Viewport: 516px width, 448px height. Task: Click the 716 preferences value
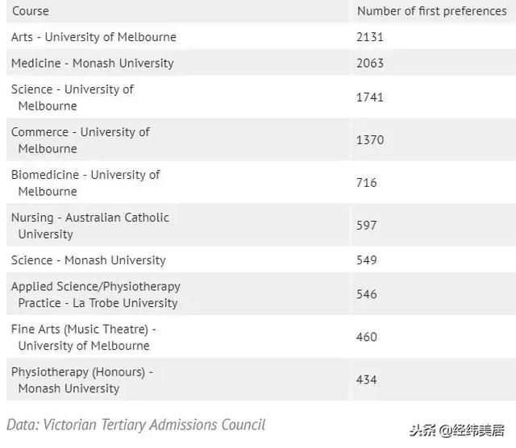(367, 183)
